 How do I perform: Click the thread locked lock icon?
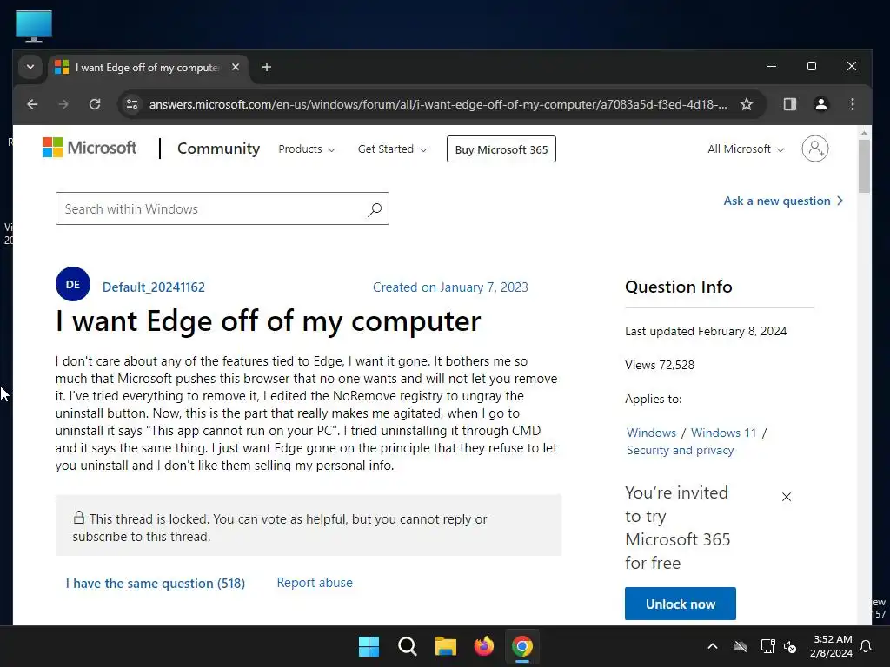click(79, 518)
